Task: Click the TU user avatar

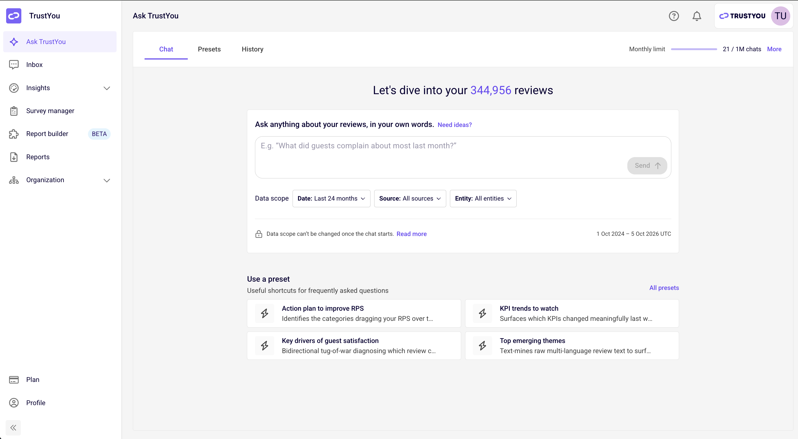Action: (780, 16)
